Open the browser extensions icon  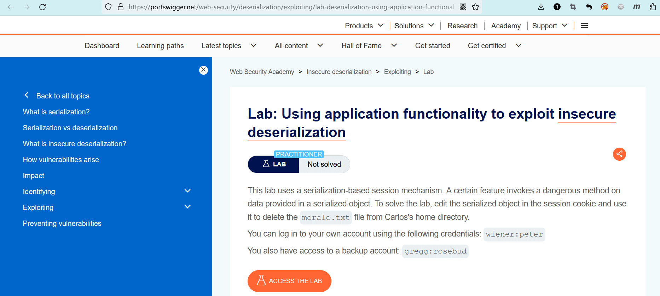(653, 7)
